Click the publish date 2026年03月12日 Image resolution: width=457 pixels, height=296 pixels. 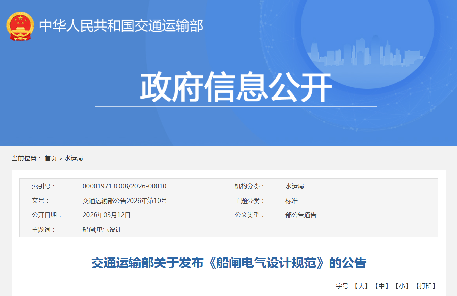tap(107, 215)
